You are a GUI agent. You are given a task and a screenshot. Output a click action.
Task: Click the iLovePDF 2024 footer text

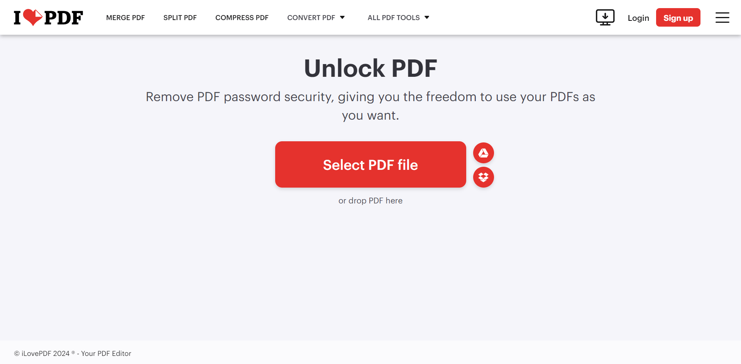pos(72,353)
